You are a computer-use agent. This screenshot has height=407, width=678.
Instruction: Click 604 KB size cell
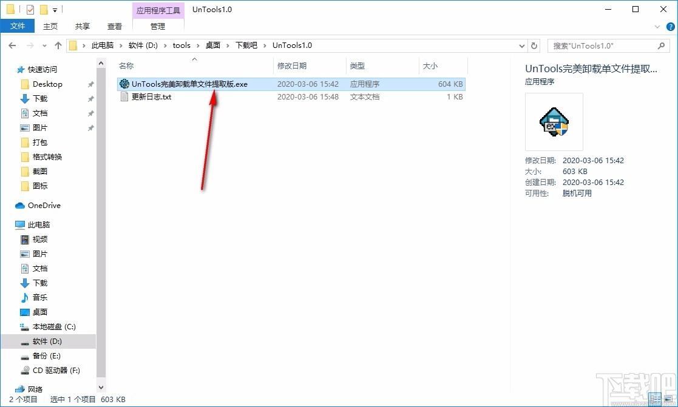click(x=450, y=84)
